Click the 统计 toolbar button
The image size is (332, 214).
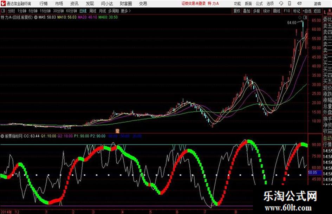[267, 11]
